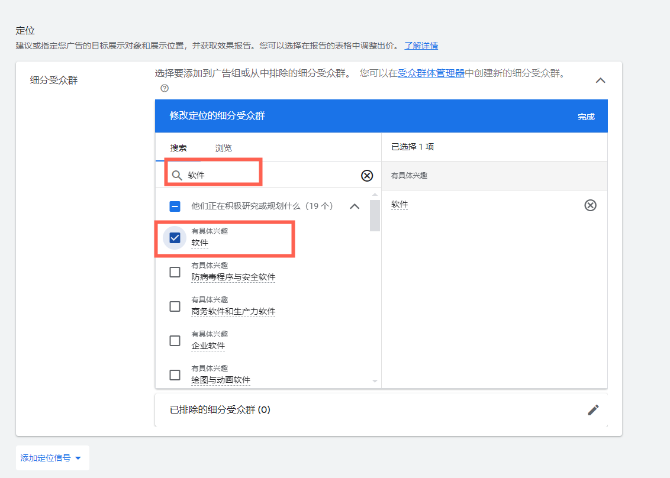Click the 完成 button
Image resolution: width=670 pixels, height=478 pixels.
tap(586, 117)
